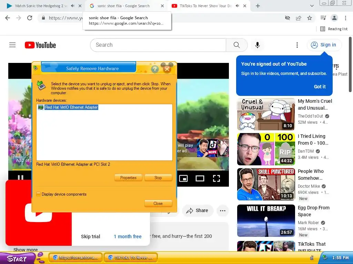Screen dimensions: 353x264
Task: Reload the current page
Action: (x=30, y=18)
